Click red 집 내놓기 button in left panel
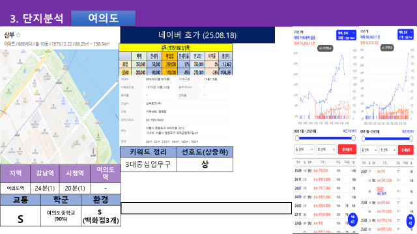 (x=347, y=149)
